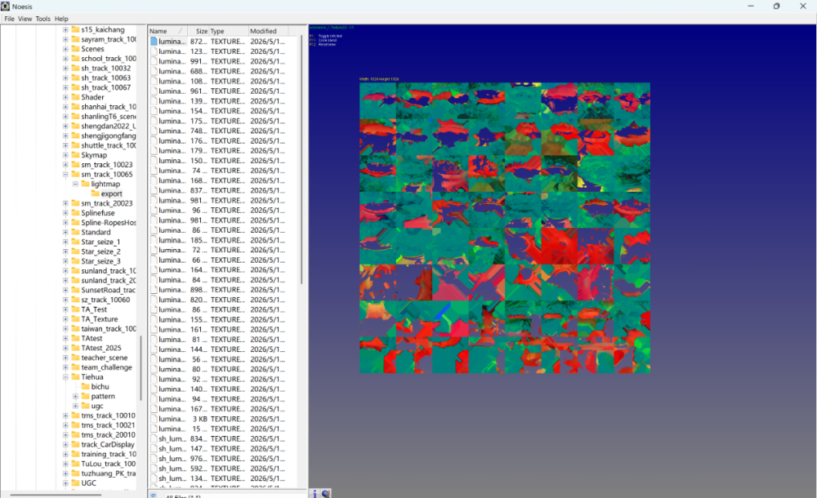Viewport: 817px width, 498px height.
Task: Select the lumina file sized 991
Action: click(224, 61)
